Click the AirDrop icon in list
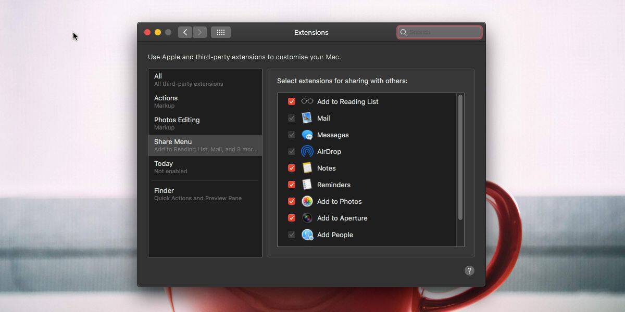This screenshot has height=312, width=625. tap(307, 151)
